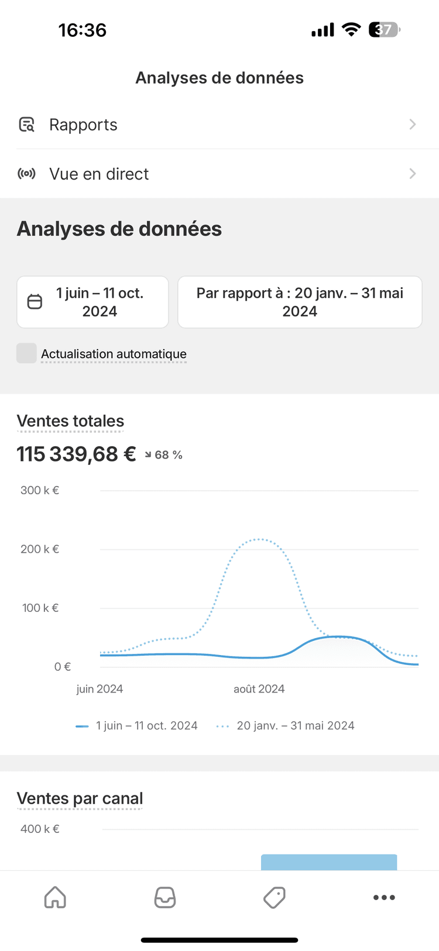This screenshot has height=951, width=439.
Task: Open the Home tab icon
Action: (55, 897)
